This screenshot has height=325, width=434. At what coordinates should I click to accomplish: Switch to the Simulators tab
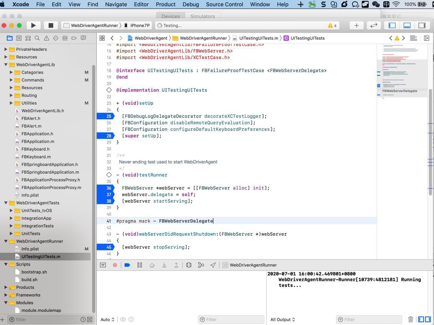pos(203,17)
